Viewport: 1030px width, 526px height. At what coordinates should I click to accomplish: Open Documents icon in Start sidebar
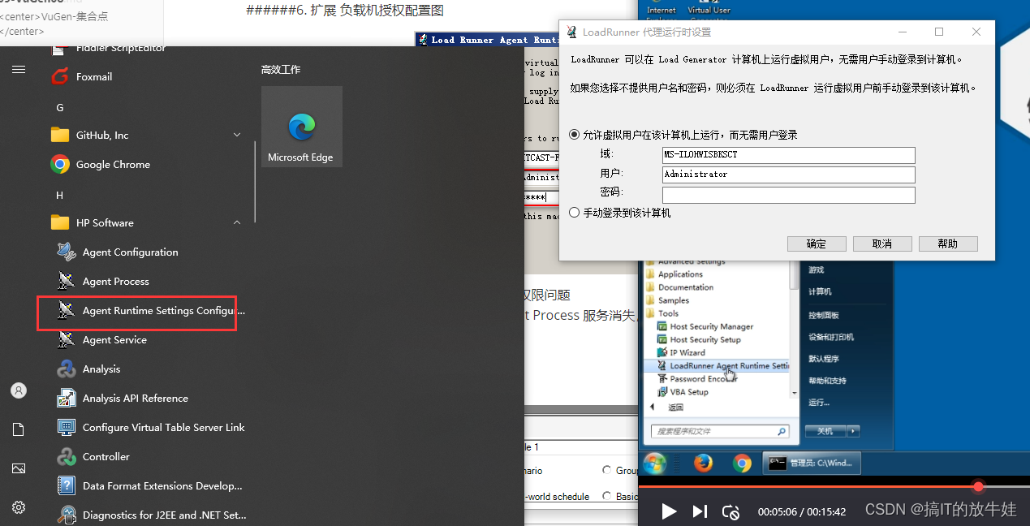coord(19,429)
